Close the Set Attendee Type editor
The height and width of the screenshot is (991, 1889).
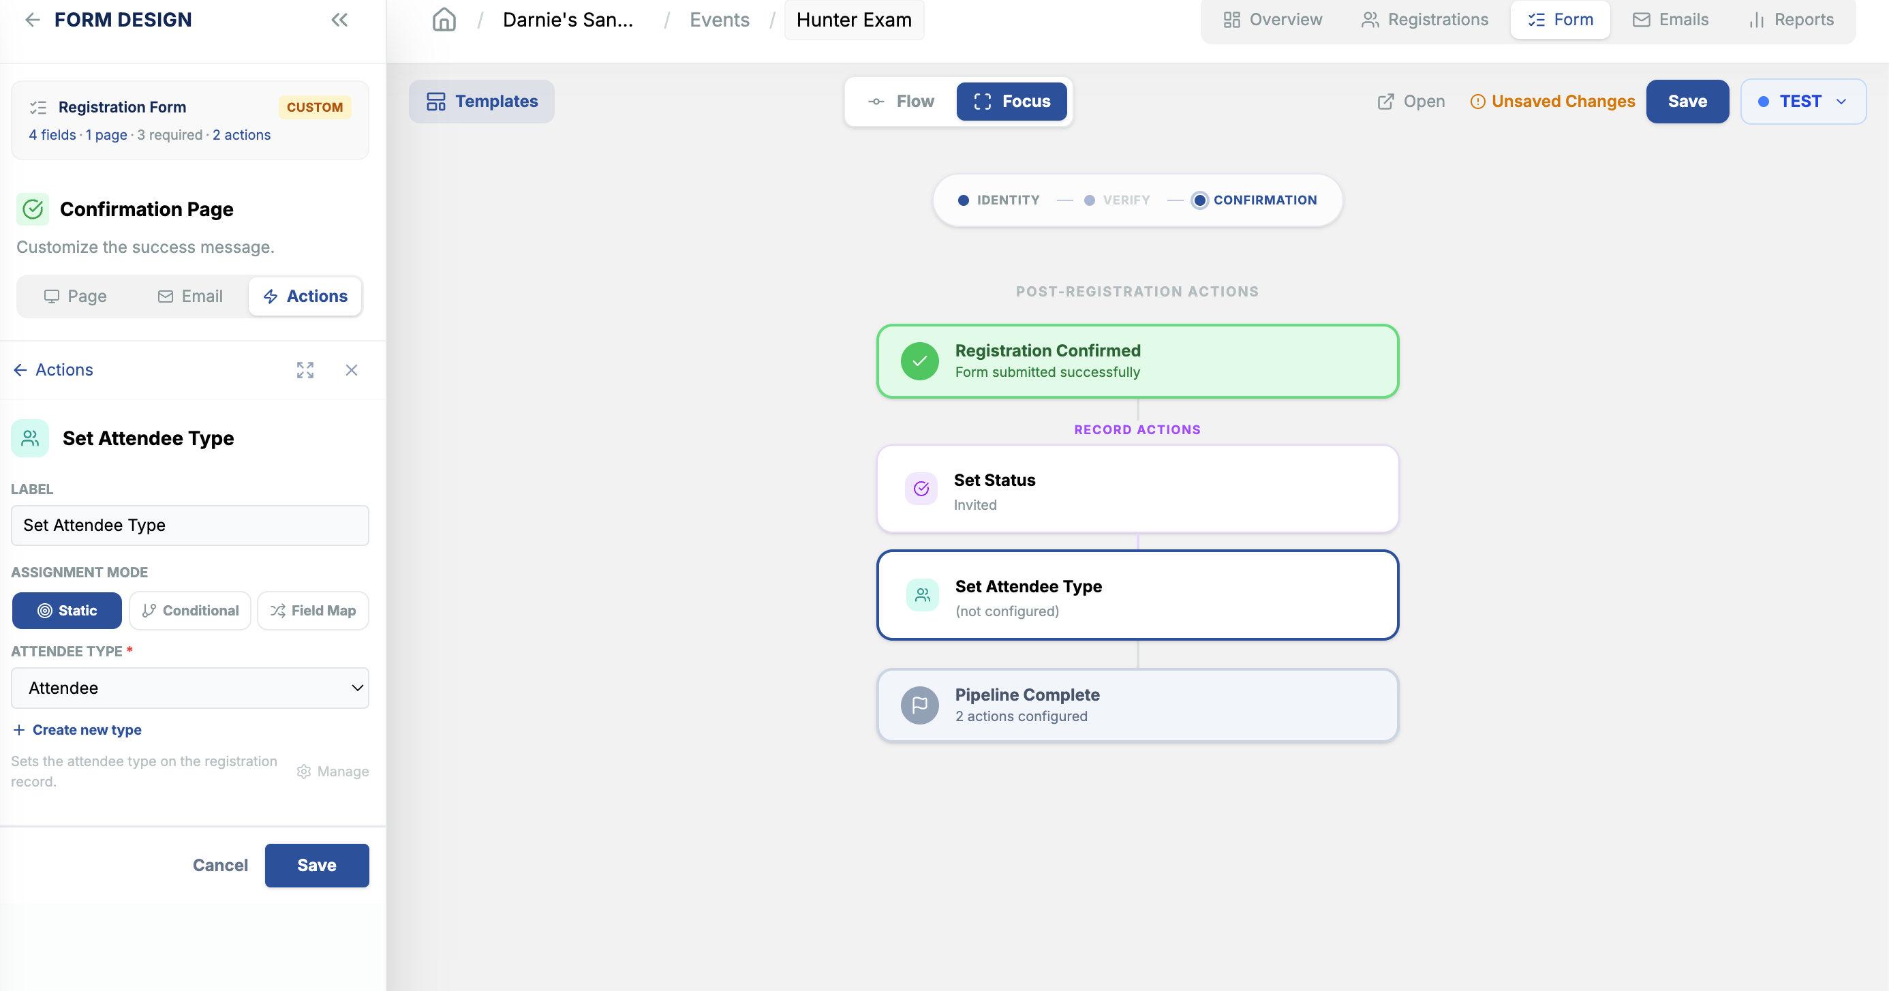click(351, 369)
